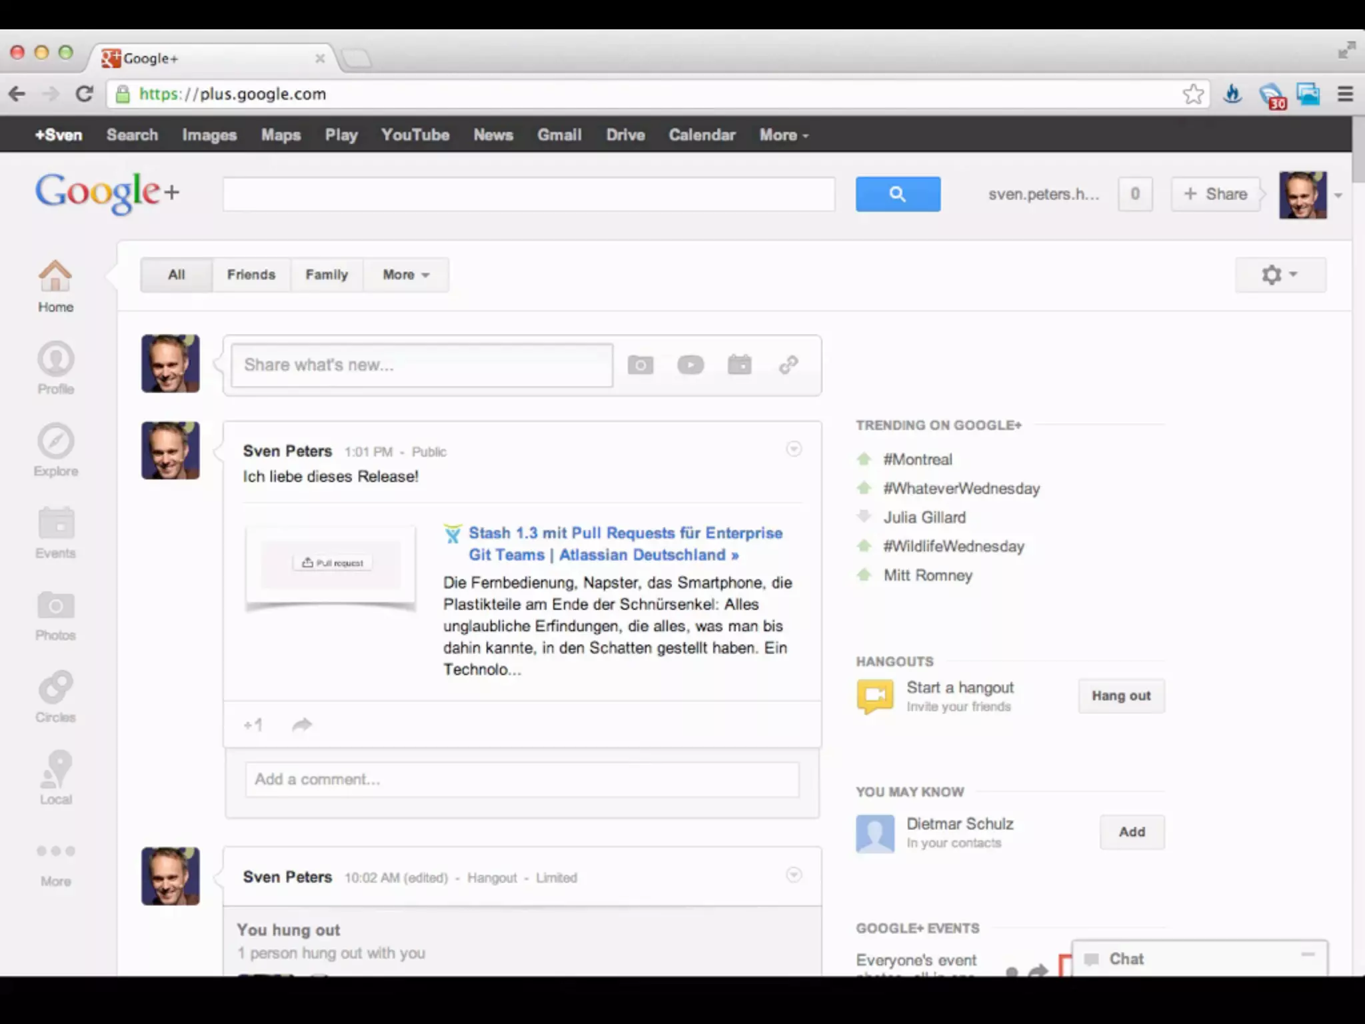Reshare the Stash post with arrow icon
This screenshot has width=1365, height=1024.
[302, 725]
